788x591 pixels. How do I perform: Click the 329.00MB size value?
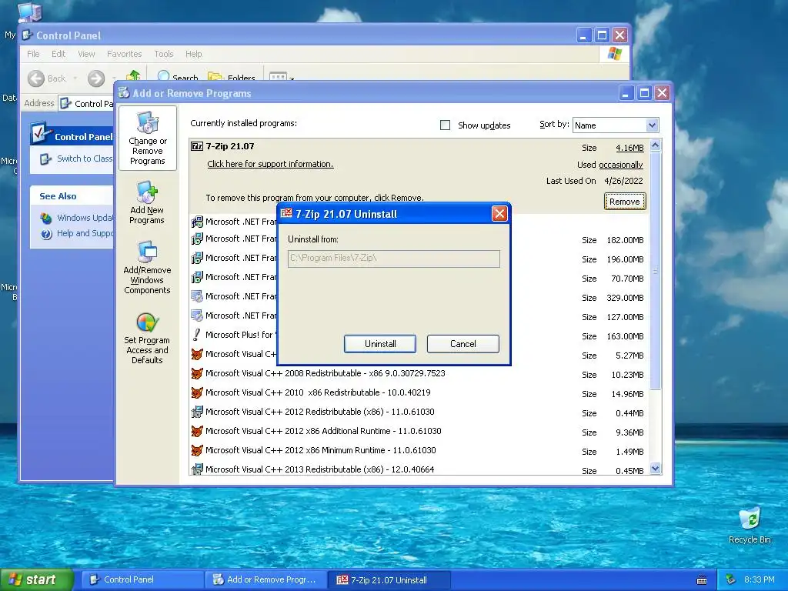625,298
